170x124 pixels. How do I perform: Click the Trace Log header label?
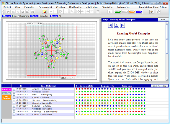pyautogui.click(x=128, y=86)
